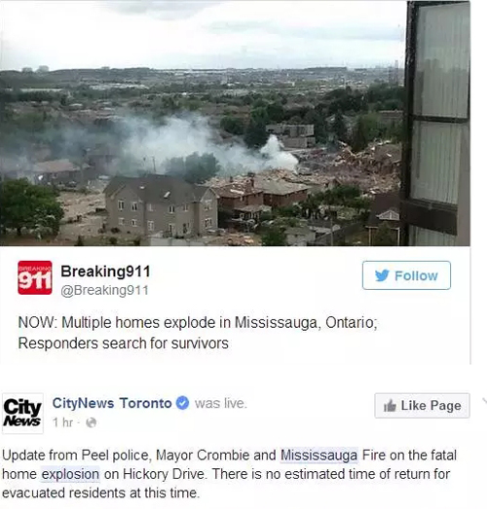Click the blue verified badge next to CityNews Toronto

point(182,403)
